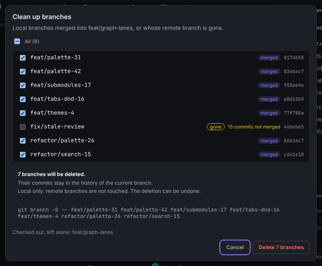Image resolution: width=322 pixels, height=266 pixels.
Task: Click the merged badge for refactor/palette-26
Action: [x=269, y=141]
